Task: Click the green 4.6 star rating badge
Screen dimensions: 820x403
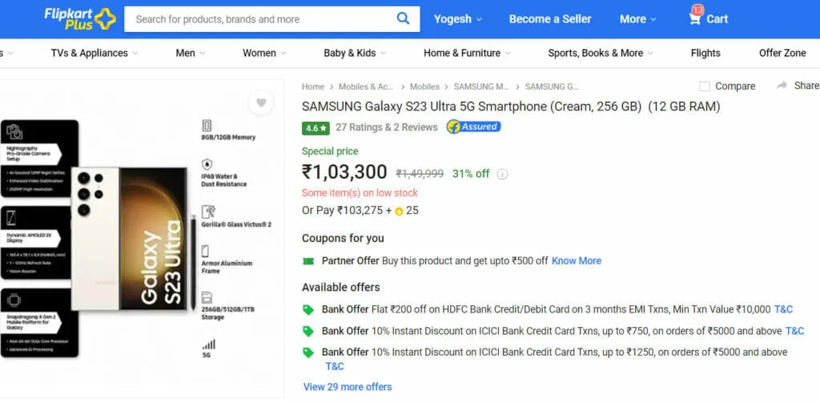Action: coord(316,127)
